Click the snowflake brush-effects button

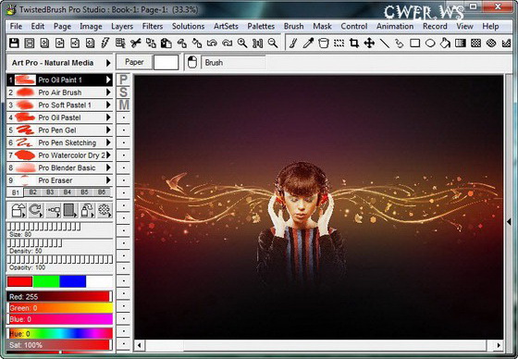[105, 210]
